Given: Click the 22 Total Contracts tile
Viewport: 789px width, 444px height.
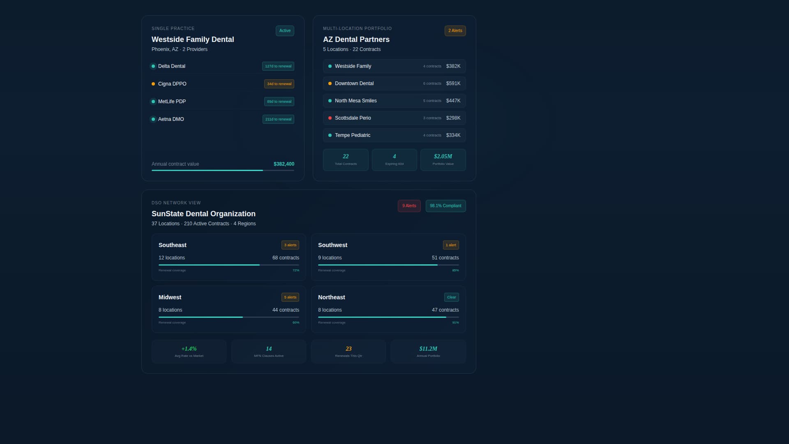Looking at the screenshot, I should pos(346,160).
